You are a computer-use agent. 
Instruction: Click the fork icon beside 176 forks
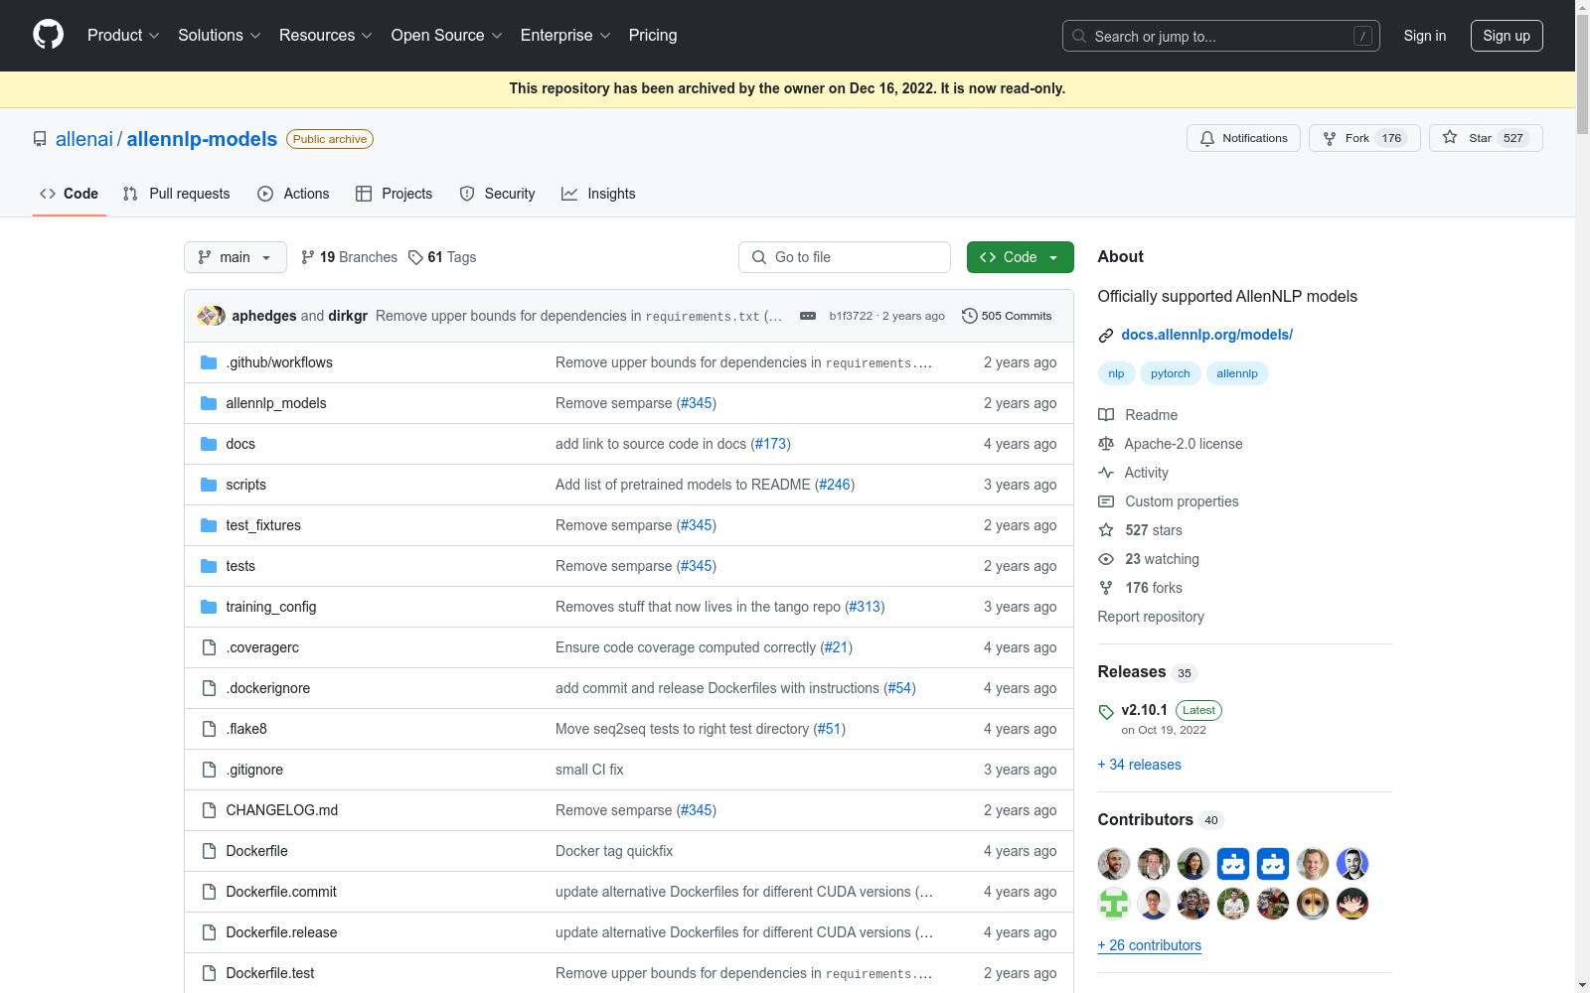tap(1106, 588)
